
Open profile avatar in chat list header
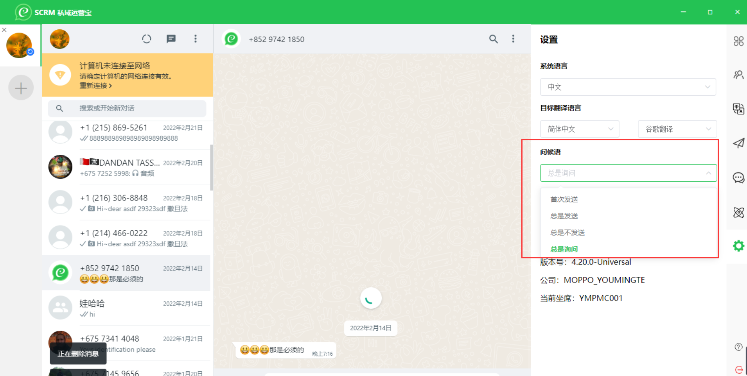click(x=59, y=39)
